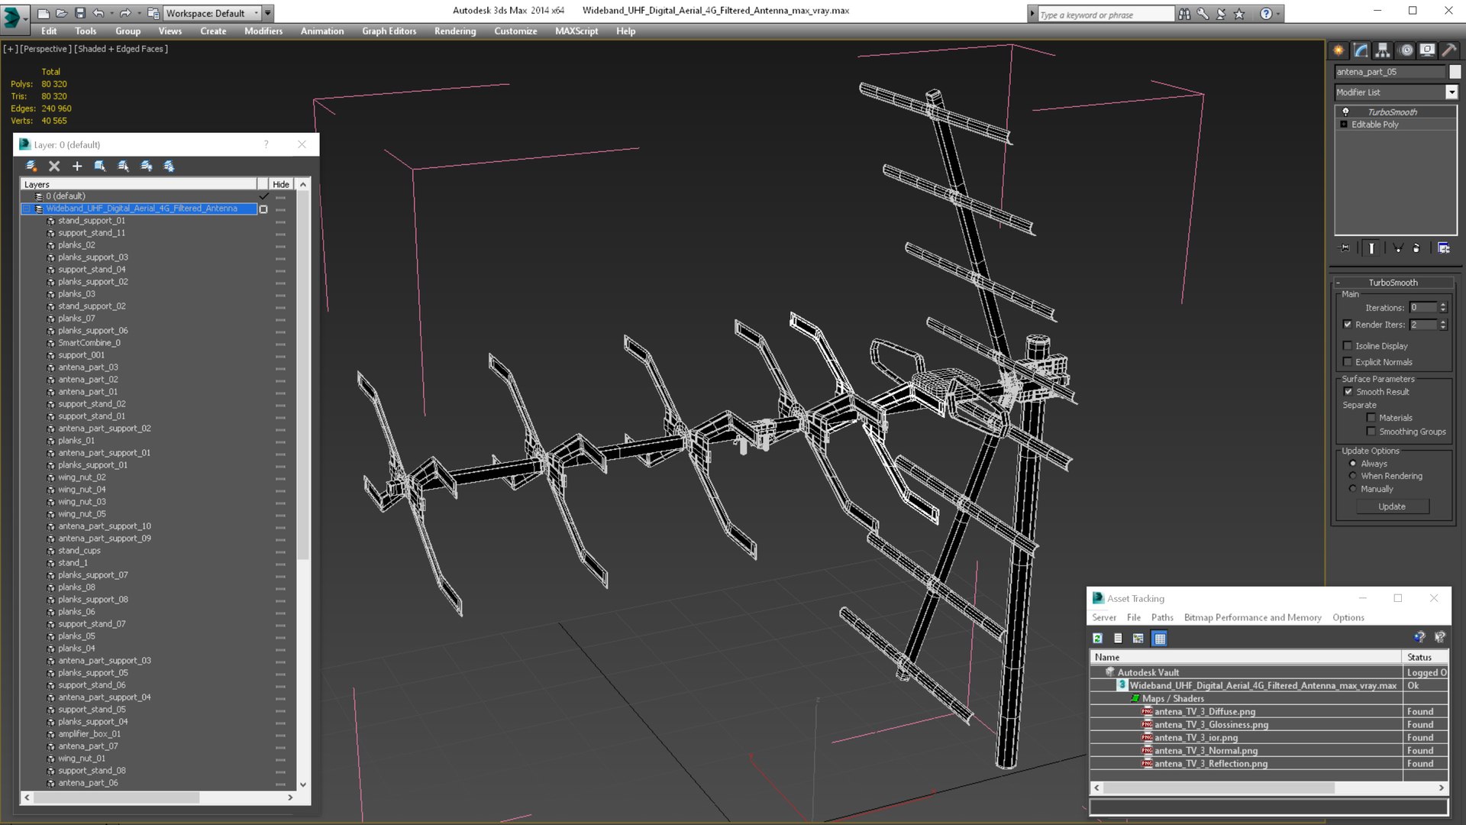This screenshot has width=1466, height=825.
Task: Expand the Editable Poly stack entry
Action: [1344, 125]
